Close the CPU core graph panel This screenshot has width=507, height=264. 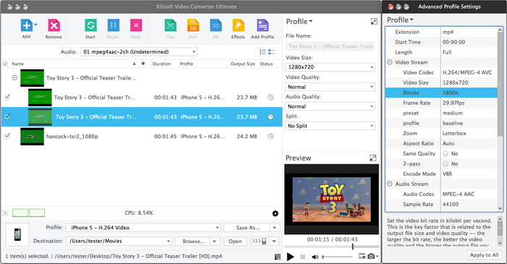(6, 213)
